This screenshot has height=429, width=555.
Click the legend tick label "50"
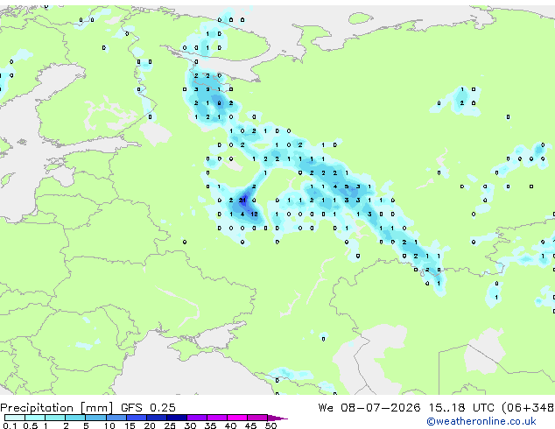click(270, 425)
